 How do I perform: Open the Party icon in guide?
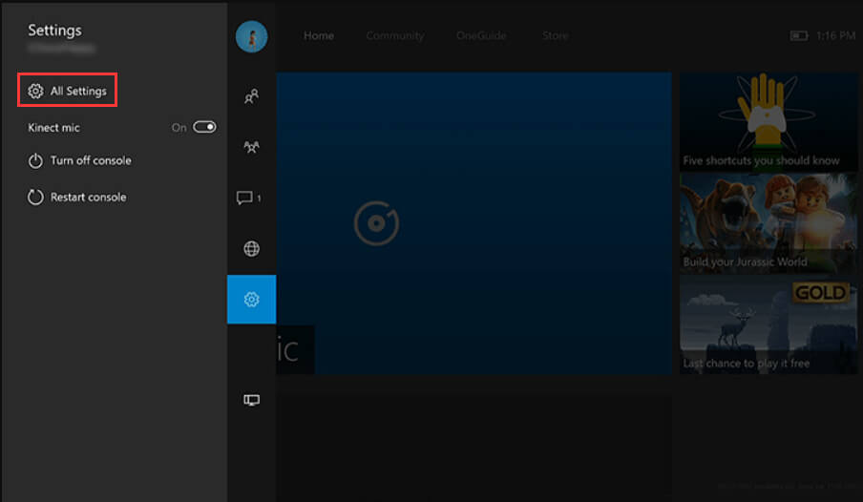point(251,147)
